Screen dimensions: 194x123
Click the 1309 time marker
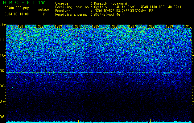pyautogui.click(x=169, y=26)
